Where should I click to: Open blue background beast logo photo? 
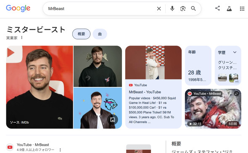[x=98, y=108]
